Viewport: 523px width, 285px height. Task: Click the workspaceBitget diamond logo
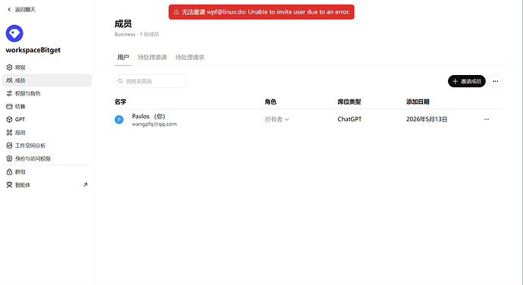(x=14, y=33)
